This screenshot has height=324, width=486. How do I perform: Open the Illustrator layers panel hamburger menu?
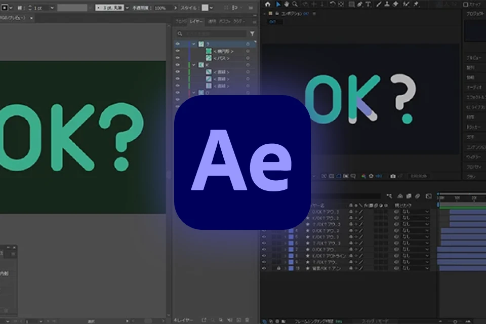(255, 22)
